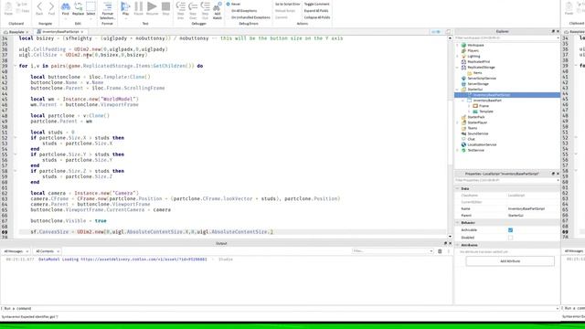Viewport: 585px width, 329px height.
Task: Click the TestService icon
Action: 463,150
